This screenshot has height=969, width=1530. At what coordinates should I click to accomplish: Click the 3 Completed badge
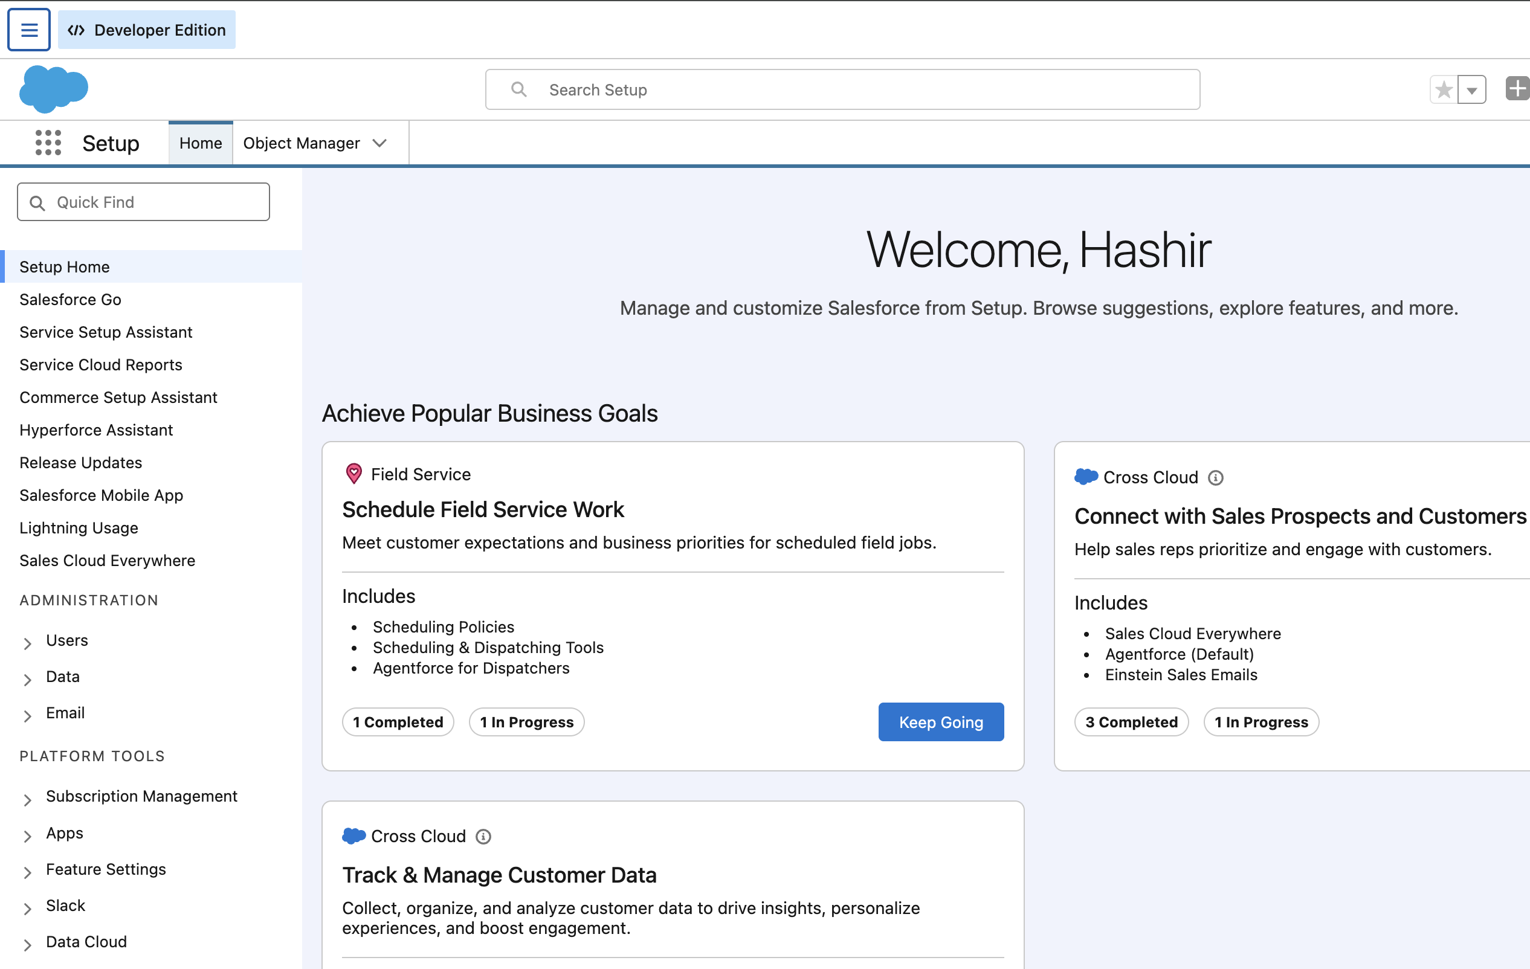tap(1132, 722)
